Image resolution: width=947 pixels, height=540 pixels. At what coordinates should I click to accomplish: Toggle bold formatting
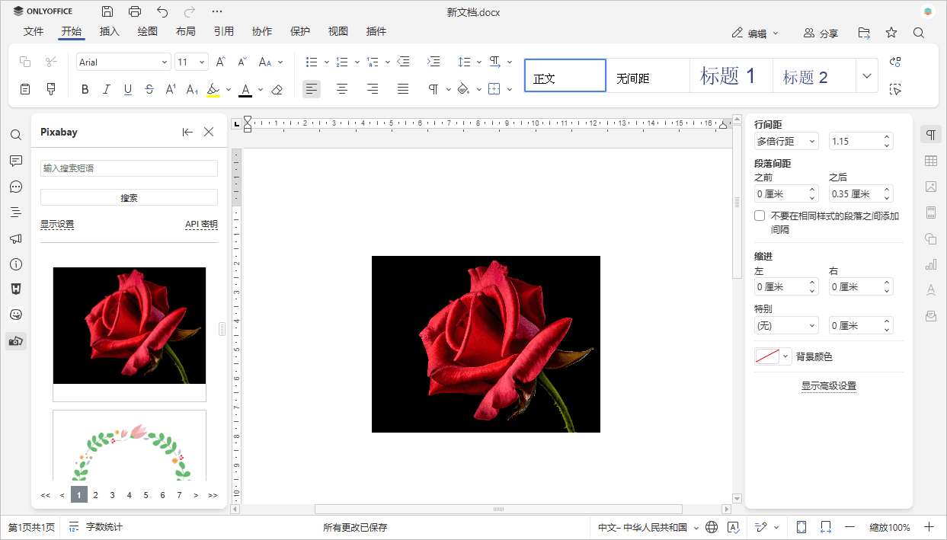[x=85, y=89]
